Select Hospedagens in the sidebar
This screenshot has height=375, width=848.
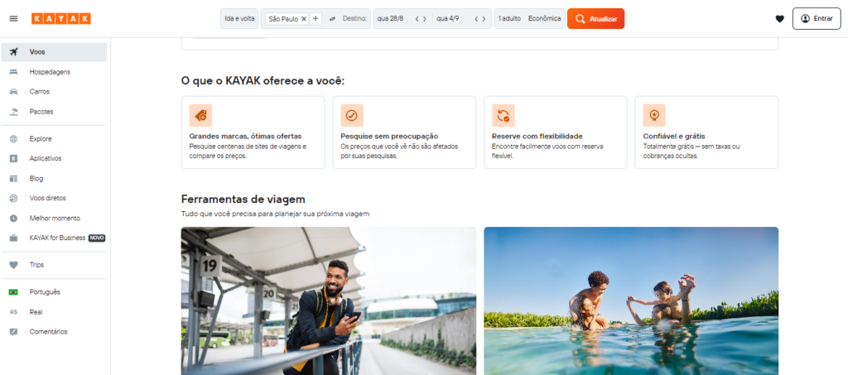pyautogui.click(x=50, y=72)
